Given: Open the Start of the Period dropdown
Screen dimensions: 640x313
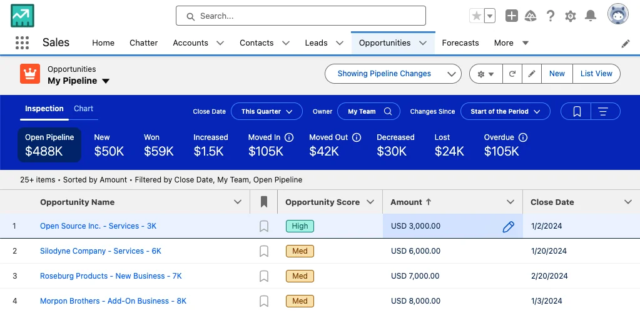Looking at the screenshot, I should [x=505, y=111].
